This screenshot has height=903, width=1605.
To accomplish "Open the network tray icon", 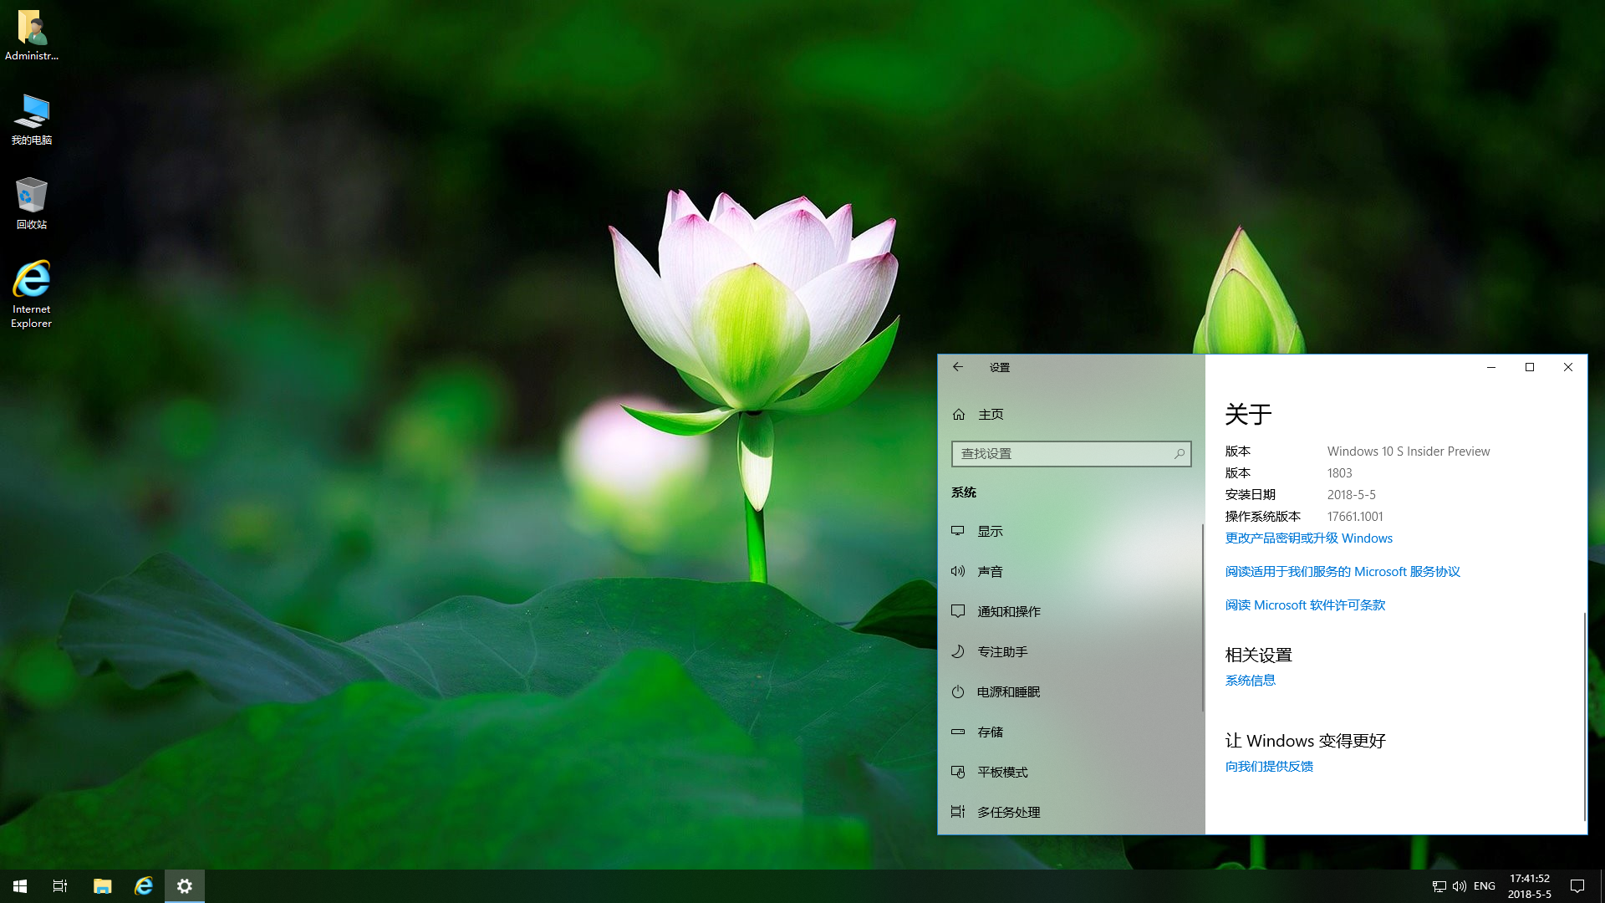I will [1439, 886].
